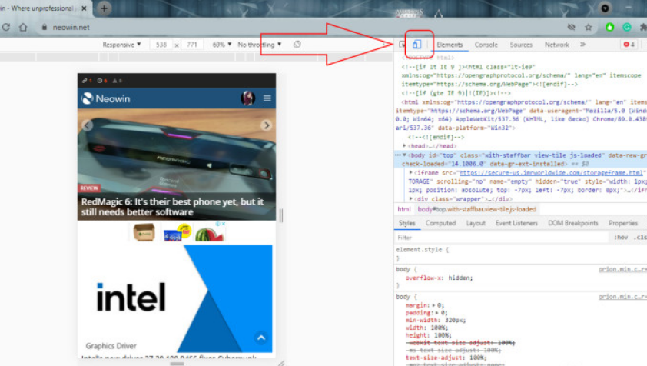This screenshot has height=366, width=647.
Task: Expand the margin property shorthand
Action: pyautogui.click(x=433, y=304)
